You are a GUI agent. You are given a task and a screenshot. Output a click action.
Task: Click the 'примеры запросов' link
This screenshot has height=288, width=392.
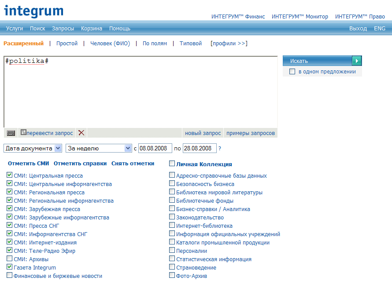[x=250, y=133]
